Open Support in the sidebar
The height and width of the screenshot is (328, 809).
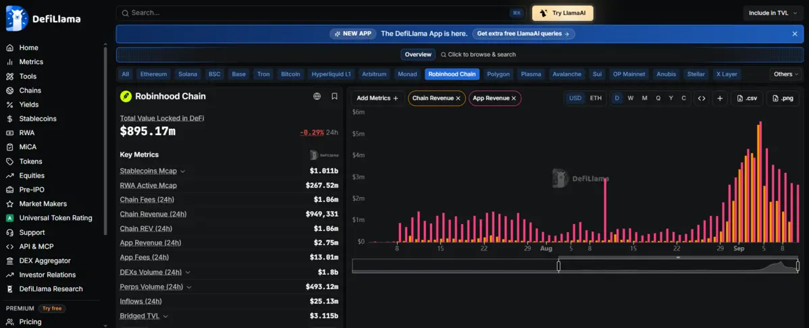click(32, 233)
